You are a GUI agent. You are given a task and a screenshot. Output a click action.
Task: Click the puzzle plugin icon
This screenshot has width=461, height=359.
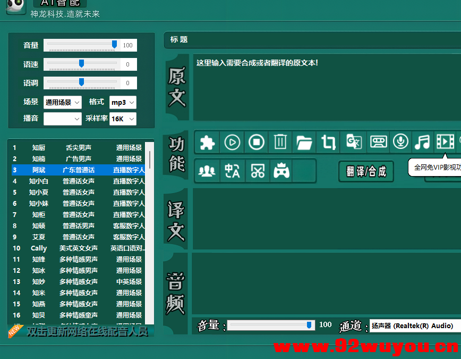click(x=207, y=142)
